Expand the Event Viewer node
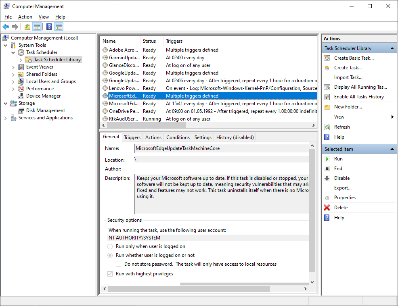This screenshot has height=306, width=398. click(x=13, y=67)
